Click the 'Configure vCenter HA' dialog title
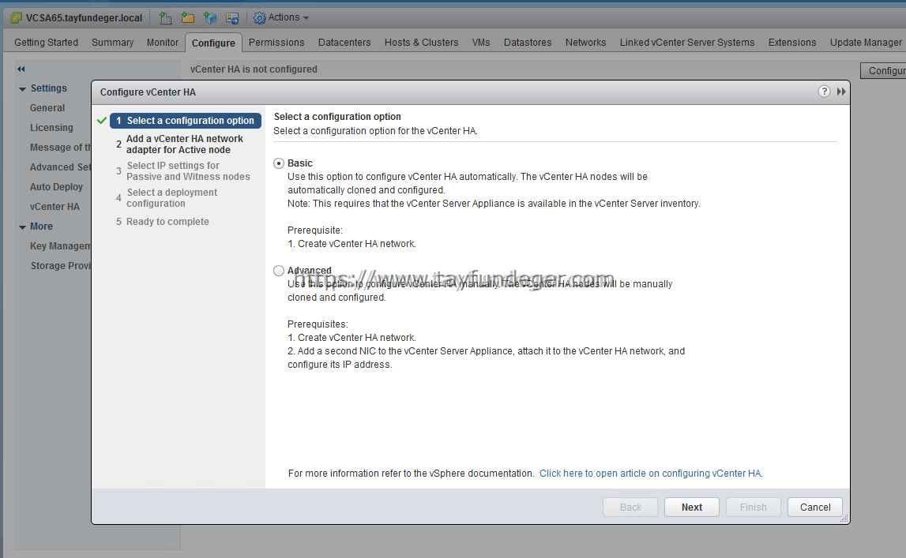The width and height of the screenshot is (906, 558). 148,92
